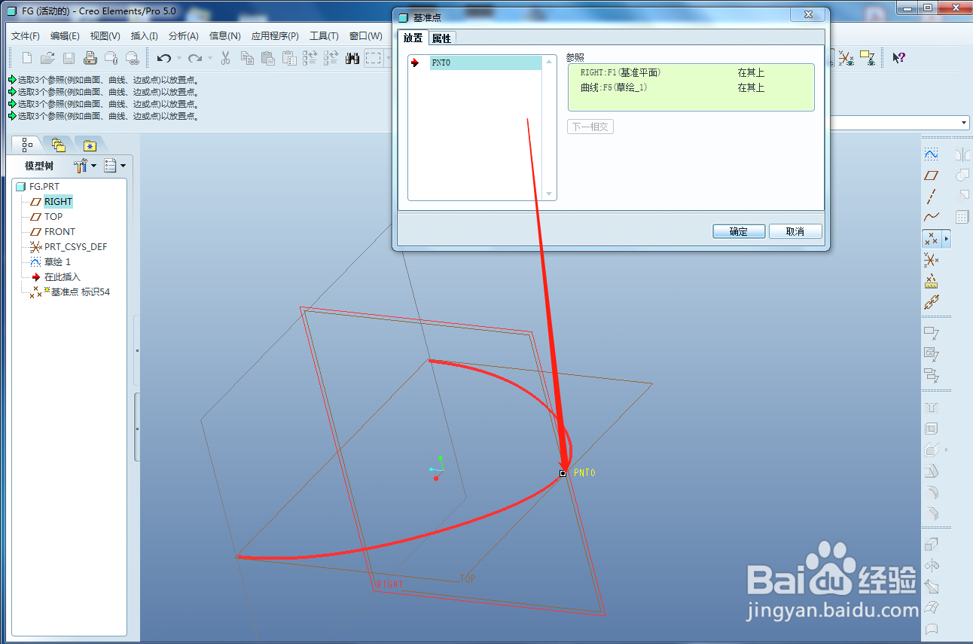Select the chain-link Reference feature icon

pyautogui.click(x=932, y=303)
